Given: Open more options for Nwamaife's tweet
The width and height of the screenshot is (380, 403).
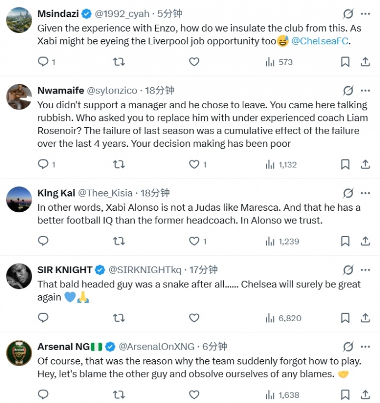Looking at the screenshot, I should 365,90.
